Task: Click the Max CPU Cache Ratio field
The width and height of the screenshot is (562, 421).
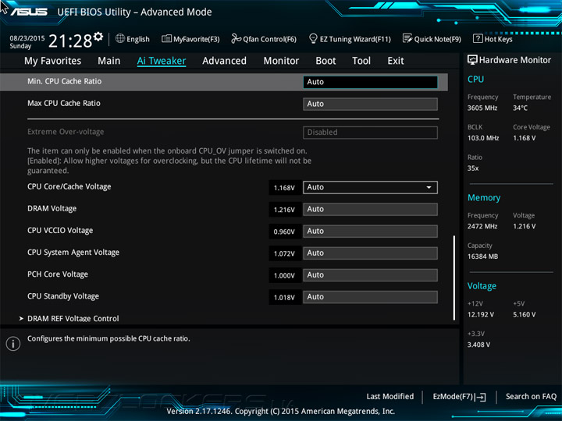Action: pyautogui.click(x=370, y=104)
